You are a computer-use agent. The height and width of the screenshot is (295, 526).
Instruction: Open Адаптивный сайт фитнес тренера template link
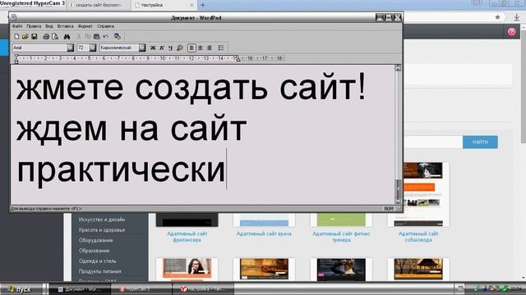[341, 237]
